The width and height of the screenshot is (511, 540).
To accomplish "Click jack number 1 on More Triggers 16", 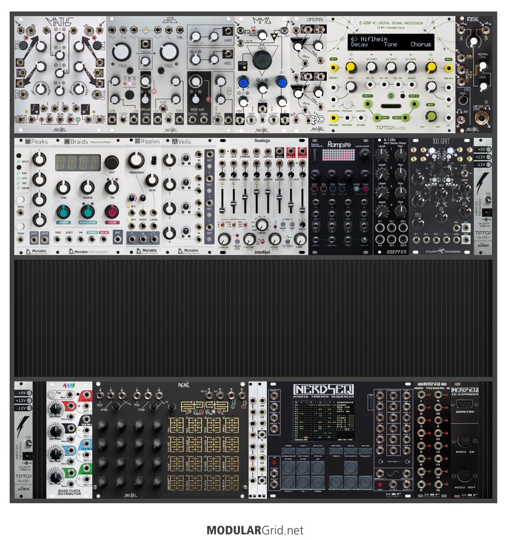I will pyautogui.click(x=421, y=395).
